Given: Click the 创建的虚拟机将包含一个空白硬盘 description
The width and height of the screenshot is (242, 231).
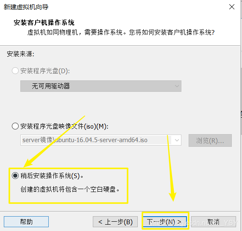Looking at the screenshot, I should click(x=70, y=189).
